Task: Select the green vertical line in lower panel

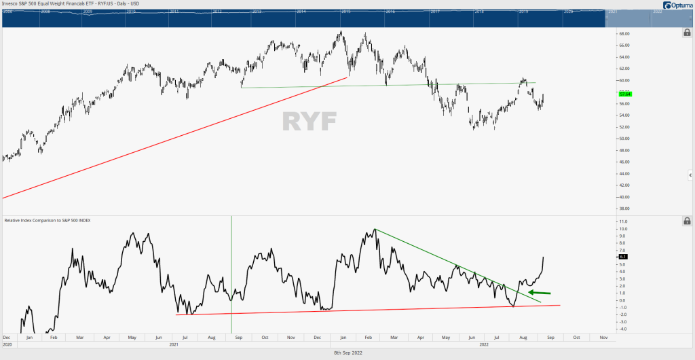Action: coord(231,274)
